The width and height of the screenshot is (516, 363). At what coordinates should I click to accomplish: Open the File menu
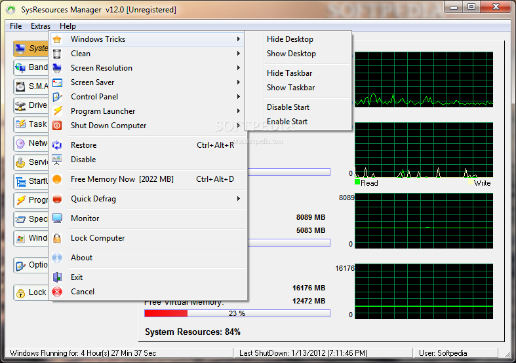[16, 26]
